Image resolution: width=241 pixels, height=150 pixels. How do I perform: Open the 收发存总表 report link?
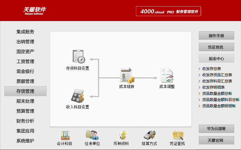point(212,69)
